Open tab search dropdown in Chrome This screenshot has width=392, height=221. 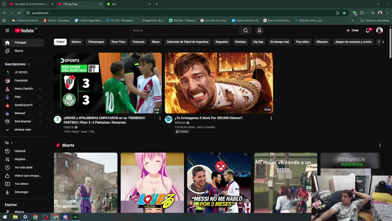pyautogui.click(x=4, y=4)
